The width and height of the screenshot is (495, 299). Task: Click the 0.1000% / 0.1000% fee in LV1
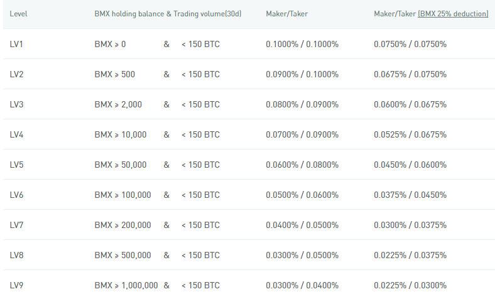[302, 44]
